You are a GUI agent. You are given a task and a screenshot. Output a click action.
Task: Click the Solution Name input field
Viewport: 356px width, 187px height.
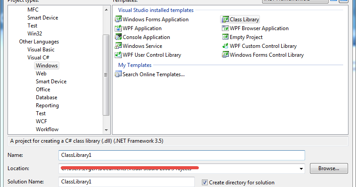127,182
